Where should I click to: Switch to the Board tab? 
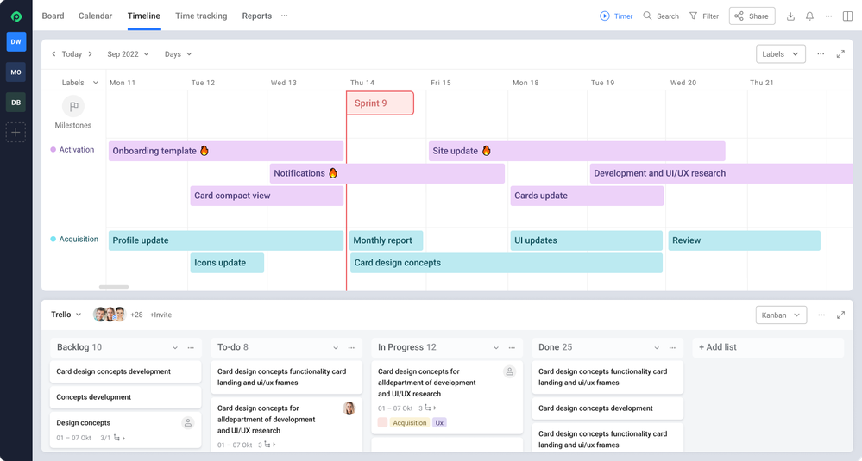tap(53, 16)
